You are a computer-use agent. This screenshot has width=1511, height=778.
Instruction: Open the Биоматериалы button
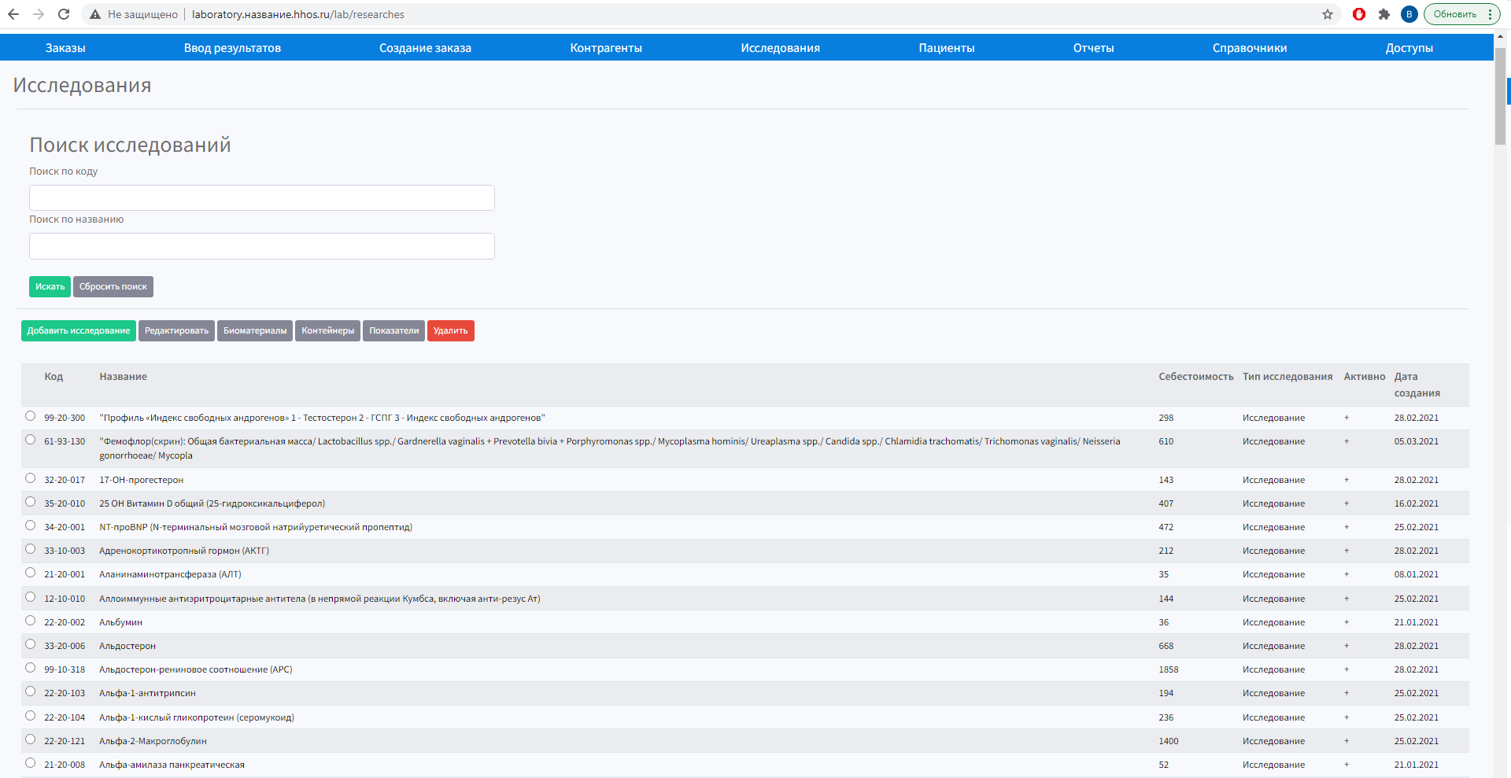point(255,330)
